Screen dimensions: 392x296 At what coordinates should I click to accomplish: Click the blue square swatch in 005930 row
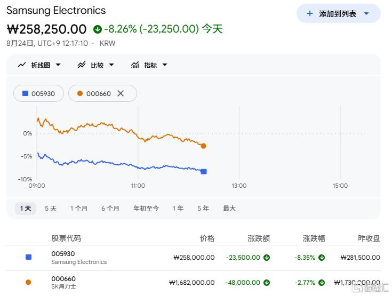pyautogui.click(x=28, y=257)
